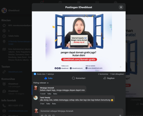Click the shield-heart icon under Komunitas
The image size is (143, 116).
click(4, 84)
